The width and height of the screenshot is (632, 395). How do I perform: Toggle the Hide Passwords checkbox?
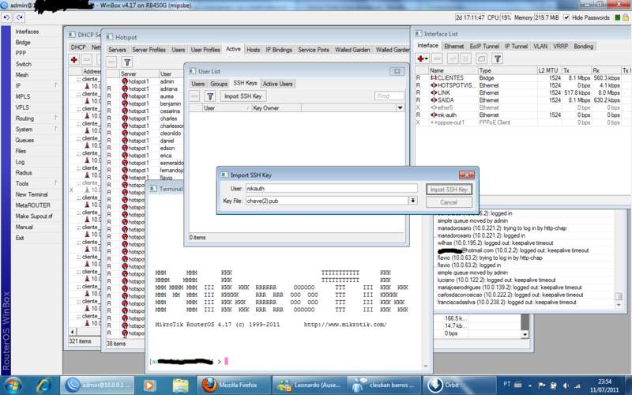(566, 17)
